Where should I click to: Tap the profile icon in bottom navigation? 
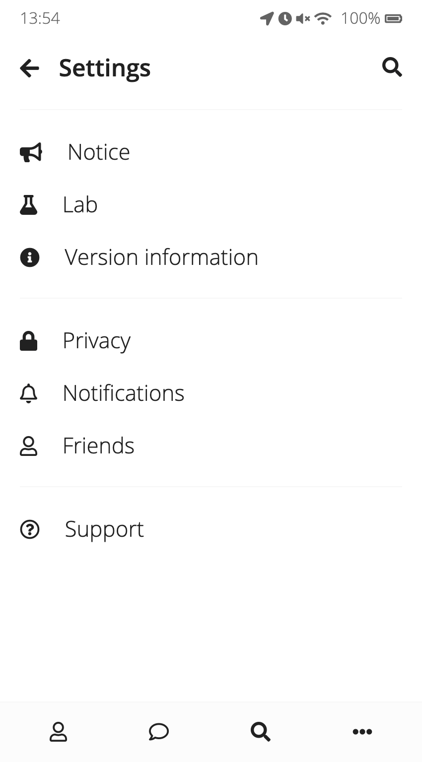58,731
